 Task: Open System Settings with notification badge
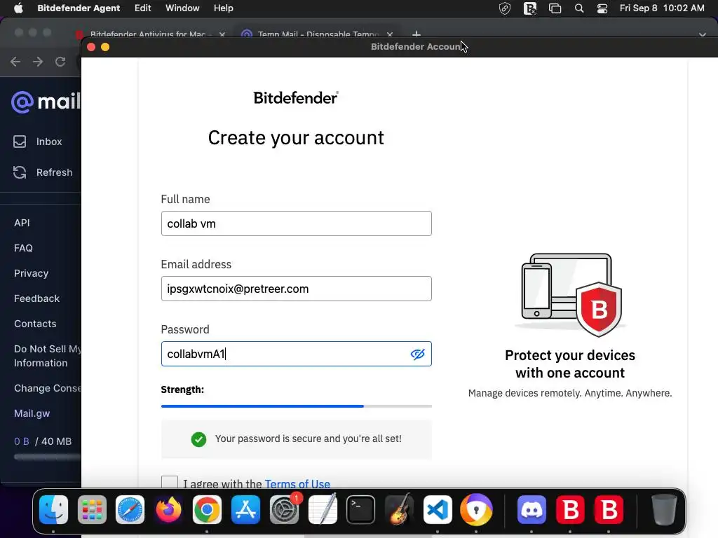point(285,509)
